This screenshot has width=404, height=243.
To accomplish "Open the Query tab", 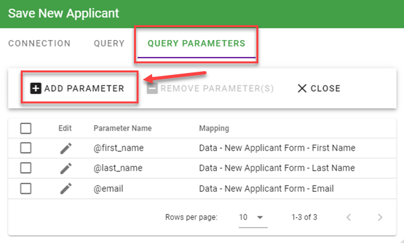I will tap(109, 43).
